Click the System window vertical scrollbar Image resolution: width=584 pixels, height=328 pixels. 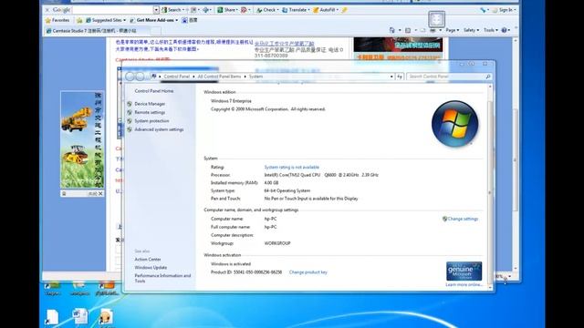click(x=490, y=187)
